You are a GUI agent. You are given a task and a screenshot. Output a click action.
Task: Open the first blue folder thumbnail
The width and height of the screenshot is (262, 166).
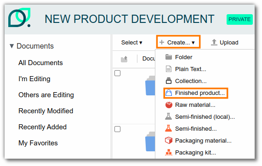[x=150, y=86]
